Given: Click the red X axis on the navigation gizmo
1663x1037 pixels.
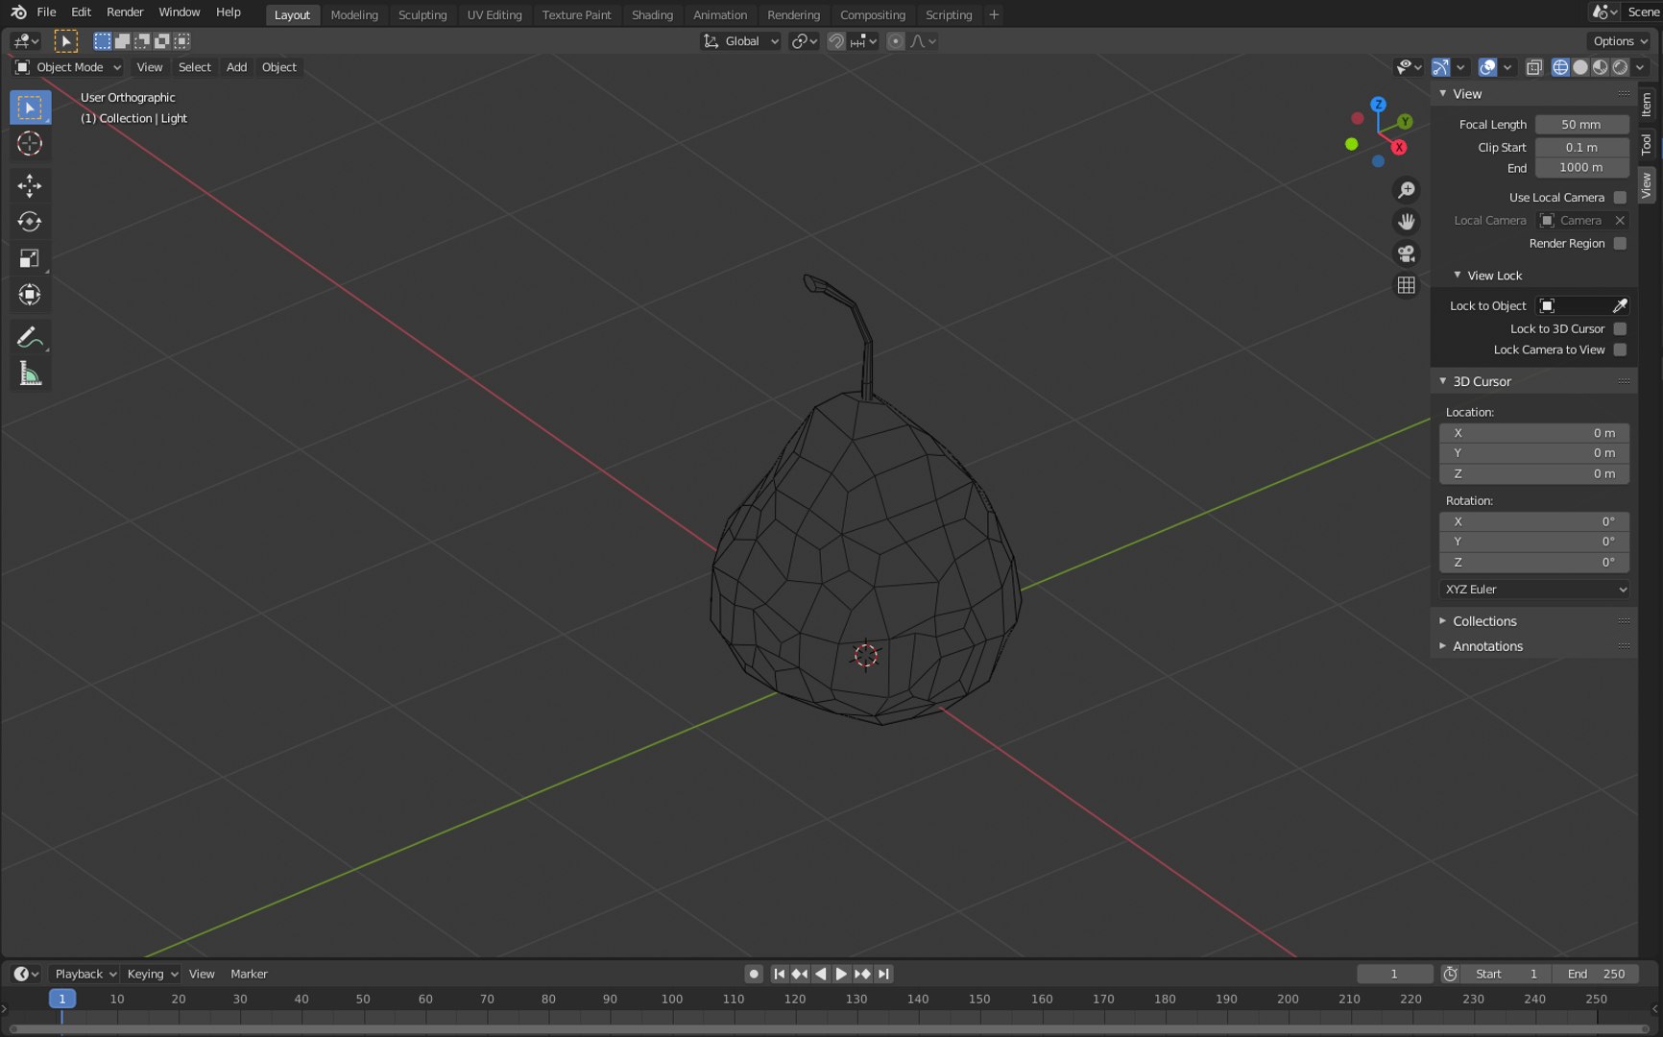Looking at the screenshot, I should coord(1399,147).
